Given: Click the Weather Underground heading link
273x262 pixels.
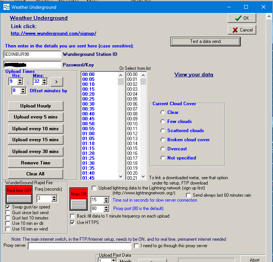Looking at the screenshot, I should pos(39,18).
